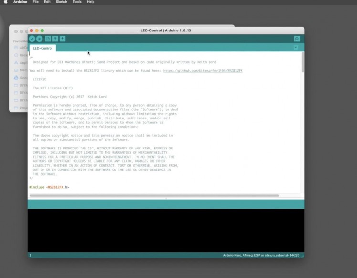Click the Verify sketch checkmark button

click(x=32, y=39)
